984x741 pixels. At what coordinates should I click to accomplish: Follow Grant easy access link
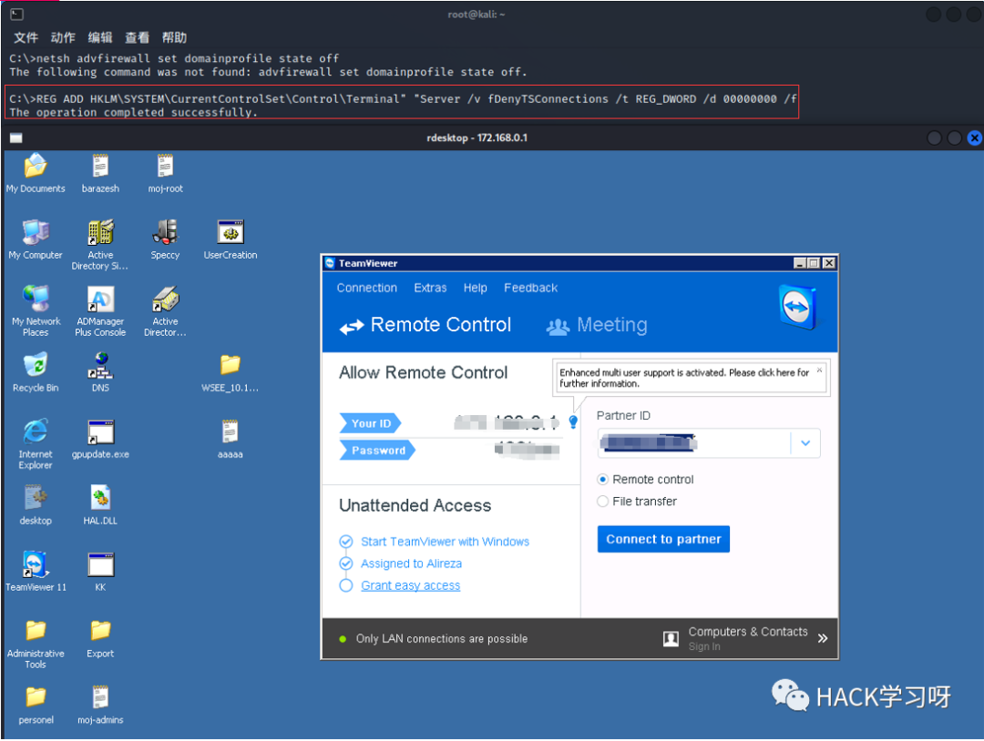410,585
